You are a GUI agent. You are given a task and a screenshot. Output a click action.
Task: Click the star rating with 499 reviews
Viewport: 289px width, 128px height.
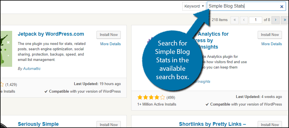[151, 97]
